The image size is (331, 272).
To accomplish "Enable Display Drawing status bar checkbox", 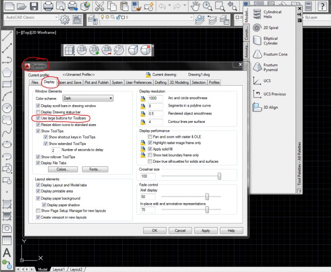I will [x=38, y=112].
